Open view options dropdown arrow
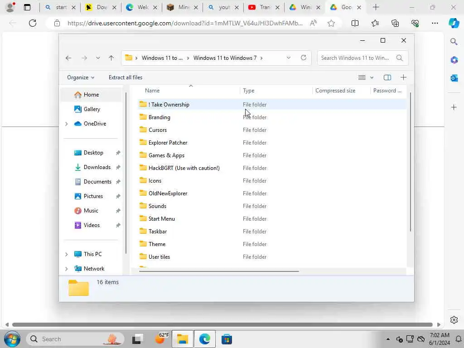464x348 pixels. pos(372,77)
